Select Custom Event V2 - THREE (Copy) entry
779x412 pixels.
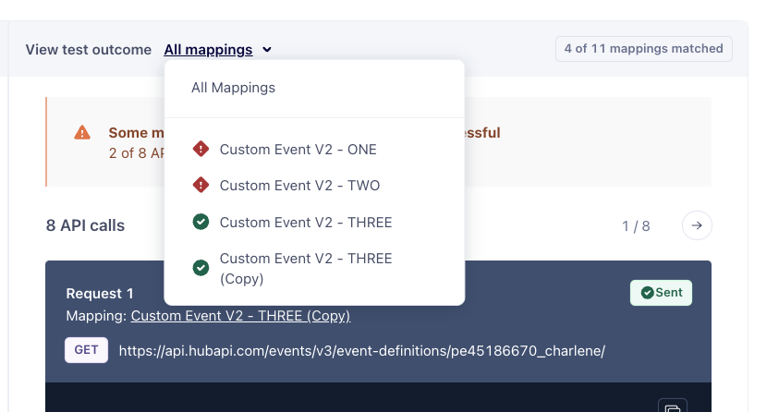click(305, 268)
